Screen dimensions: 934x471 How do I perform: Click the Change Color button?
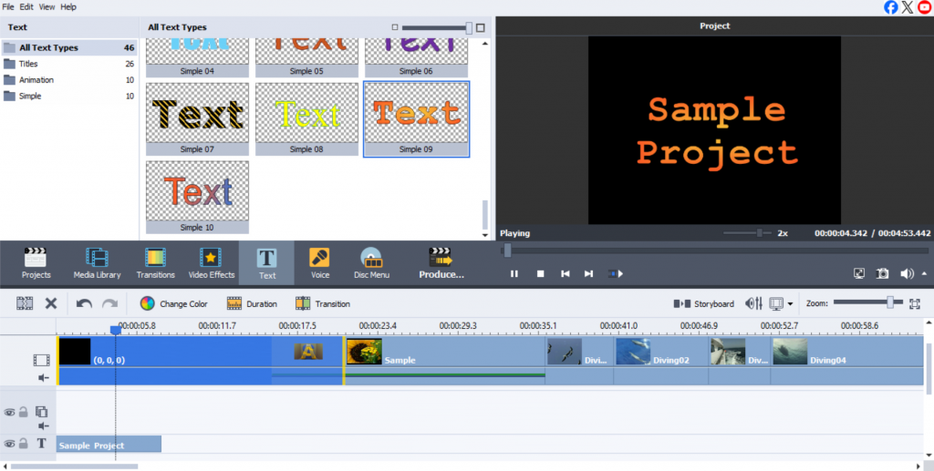[174, 303]
